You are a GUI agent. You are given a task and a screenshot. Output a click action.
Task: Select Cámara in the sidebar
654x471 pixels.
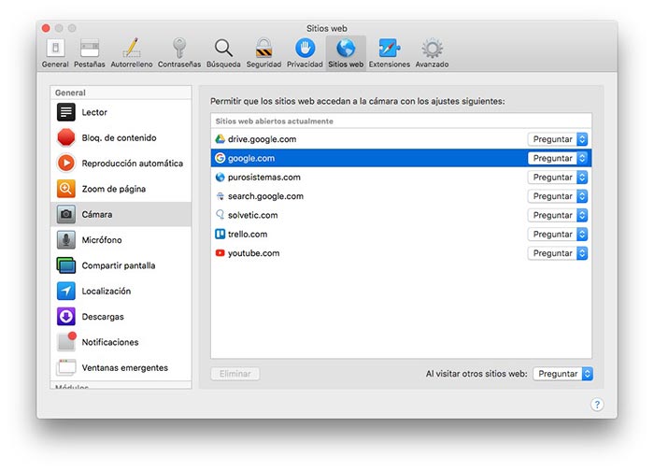click(121, 214)
